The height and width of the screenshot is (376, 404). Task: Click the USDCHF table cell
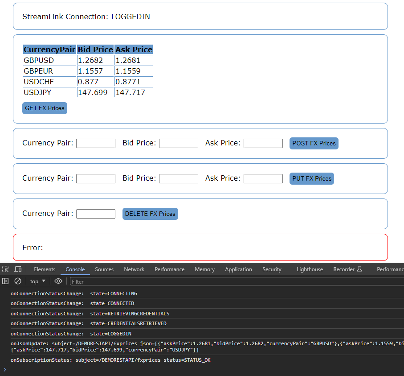50,82
